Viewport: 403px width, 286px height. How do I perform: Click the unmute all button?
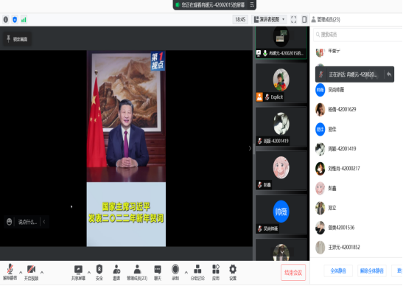tap(371, 271)
